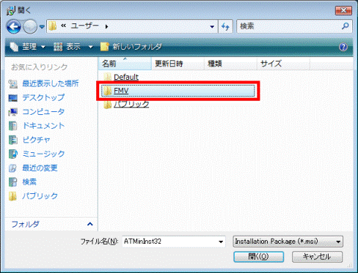Open the ファイル名 dropdown arrow
This screenshot has width=358, height=273.
tap(221, 242)
